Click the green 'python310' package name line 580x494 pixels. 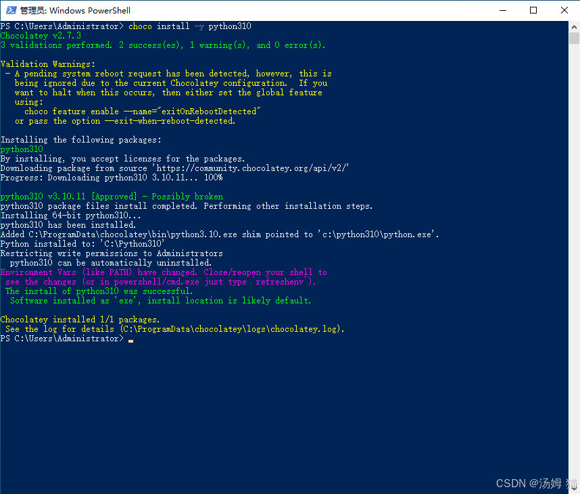[22, 149]
